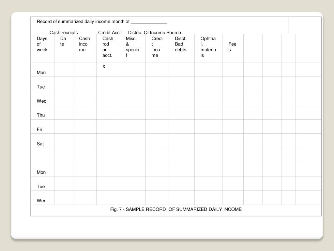
Task: Select the 'Ophthal. materials' column header
Action: coord(208,47)
